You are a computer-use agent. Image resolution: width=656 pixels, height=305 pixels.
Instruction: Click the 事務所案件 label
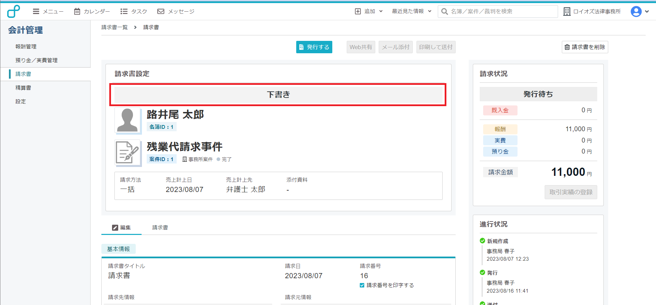coord(198,159)
